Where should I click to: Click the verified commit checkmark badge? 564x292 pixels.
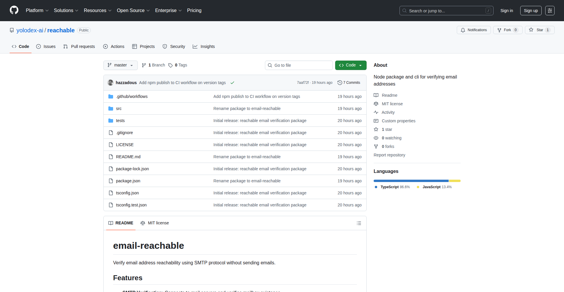(232, 83)
